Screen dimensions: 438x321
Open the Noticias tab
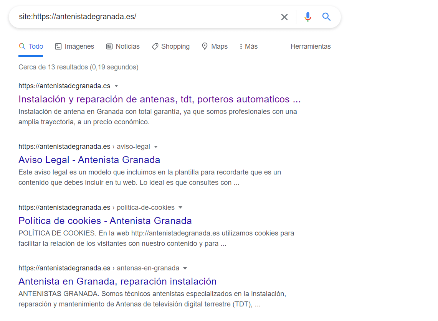point(122,46)
